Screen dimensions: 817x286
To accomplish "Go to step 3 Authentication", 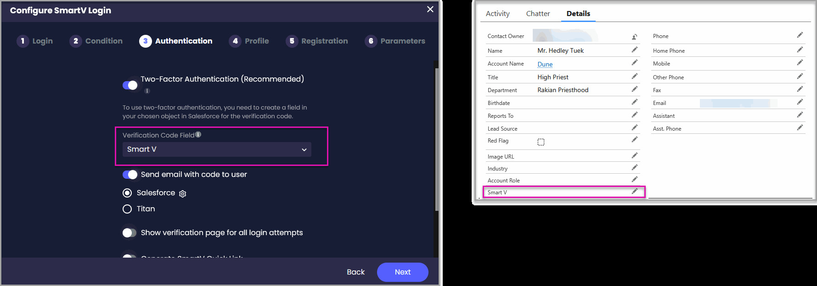I will pos(176,41).
